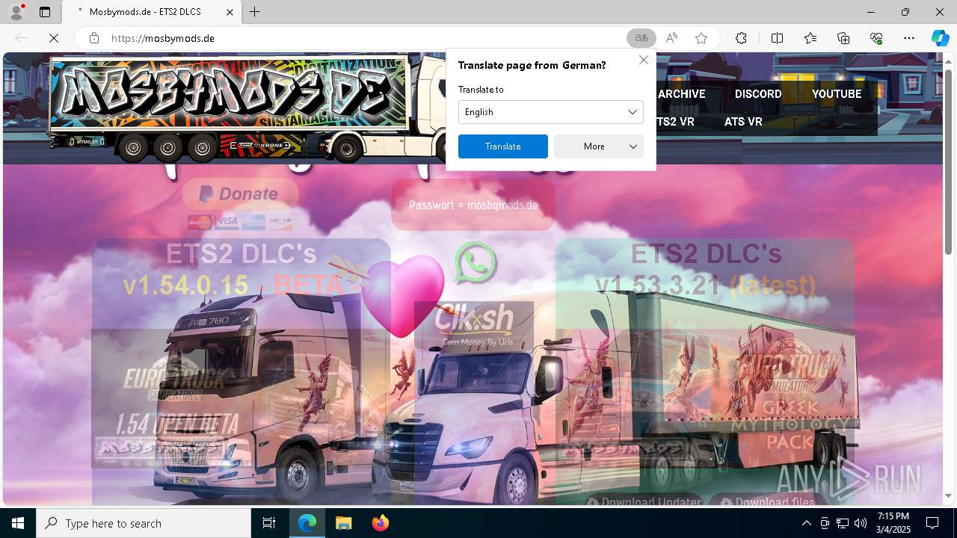Open the Extensions icon

(741, 38)
